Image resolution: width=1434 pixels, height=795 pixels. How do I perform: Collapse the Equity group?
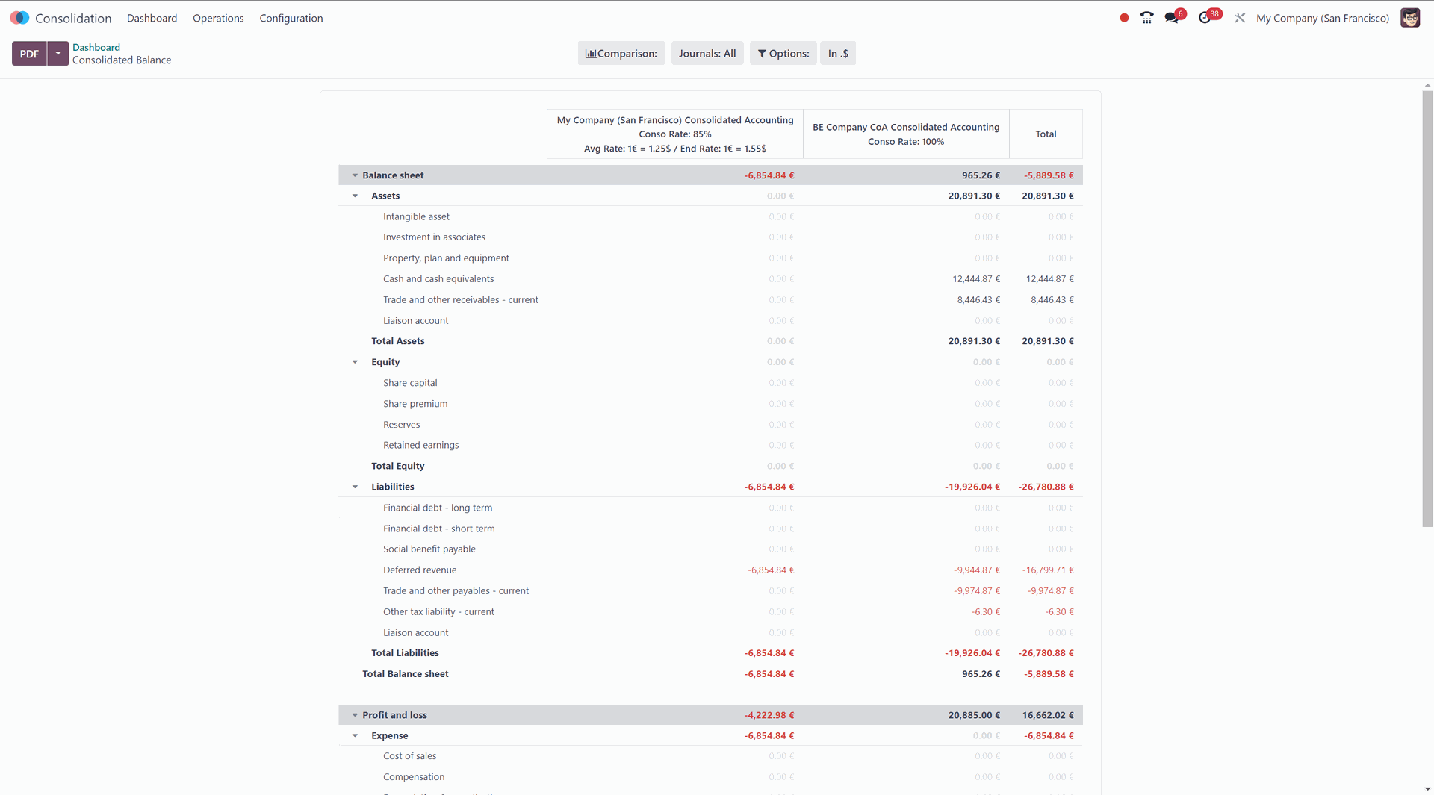[355, 362]
